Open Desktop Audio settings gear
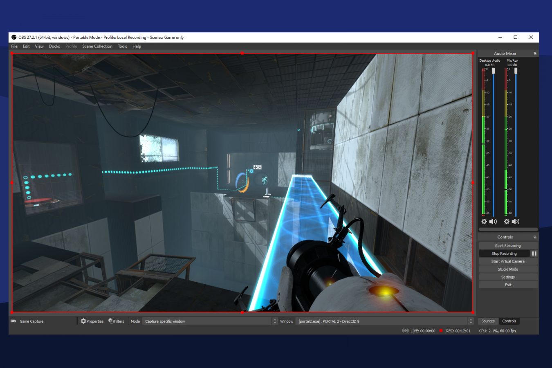The image size is (552, 368). [484, 221]
